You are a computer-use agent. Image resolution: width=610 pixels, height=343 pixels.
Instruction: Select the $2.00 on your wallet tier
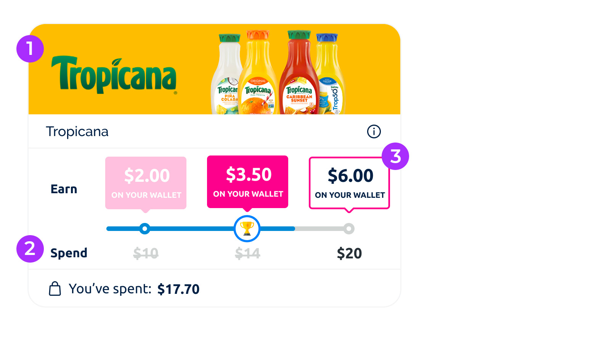pos(146,183)
